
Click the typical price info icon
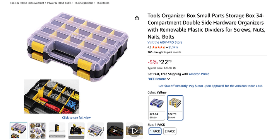click(x=175, y=68)
